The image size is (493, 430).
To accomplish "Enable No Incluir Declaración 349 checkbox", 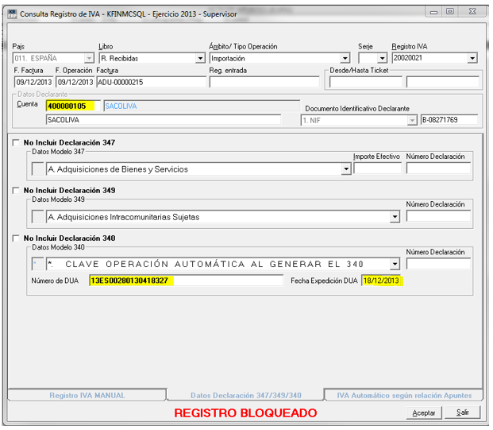I will click(17, 191).
